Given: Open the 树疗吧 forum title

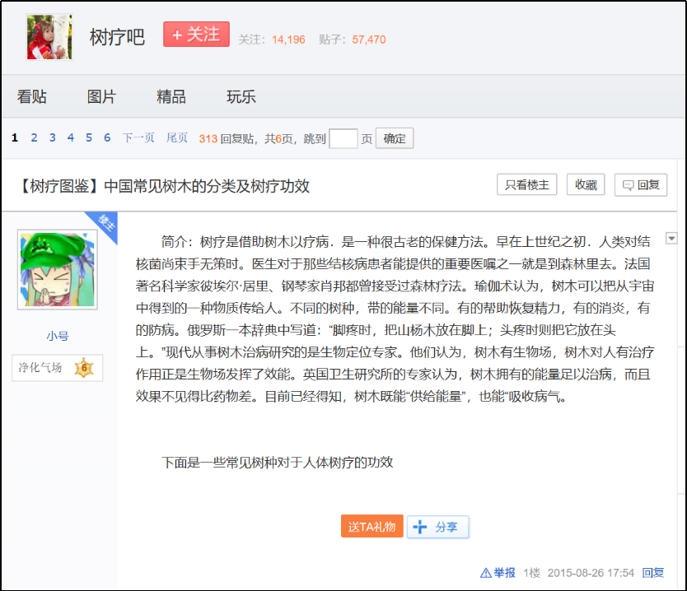Looking at the screenshot, I should [117, 37].
